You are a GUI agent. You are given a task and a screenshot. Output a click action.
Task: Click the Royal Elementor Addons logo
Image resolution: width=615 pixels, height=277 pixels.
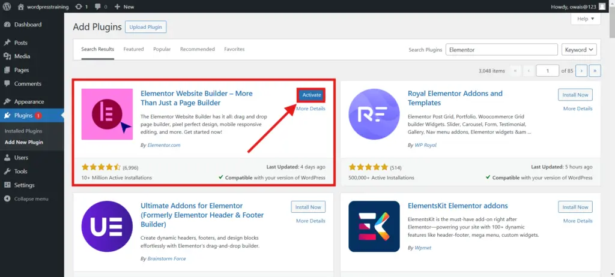pos(374,114)
